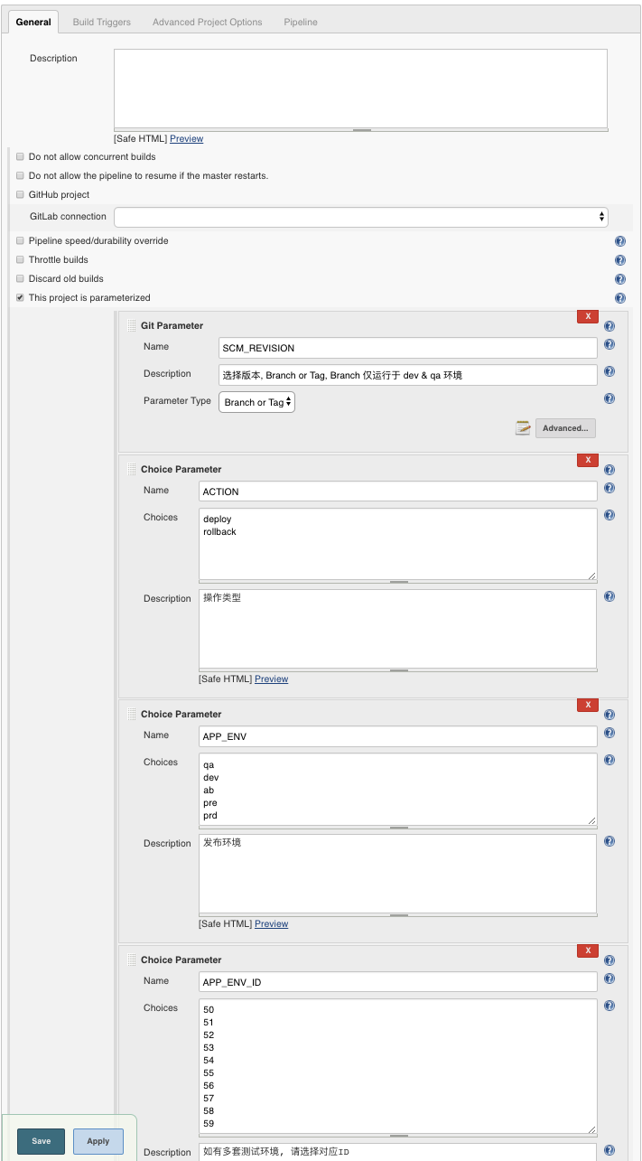The image size is (642, 1161).
Task: Open help for APP_ENV Choice Parameter header
Action: click(x=609, y=715)
